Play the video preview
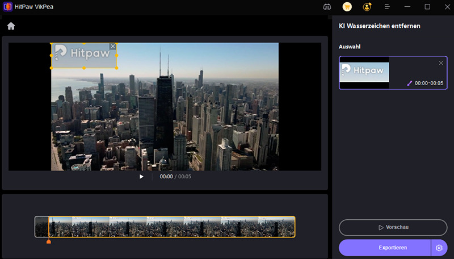The width and height of the screenshot is (454, 259). point(141,177)
